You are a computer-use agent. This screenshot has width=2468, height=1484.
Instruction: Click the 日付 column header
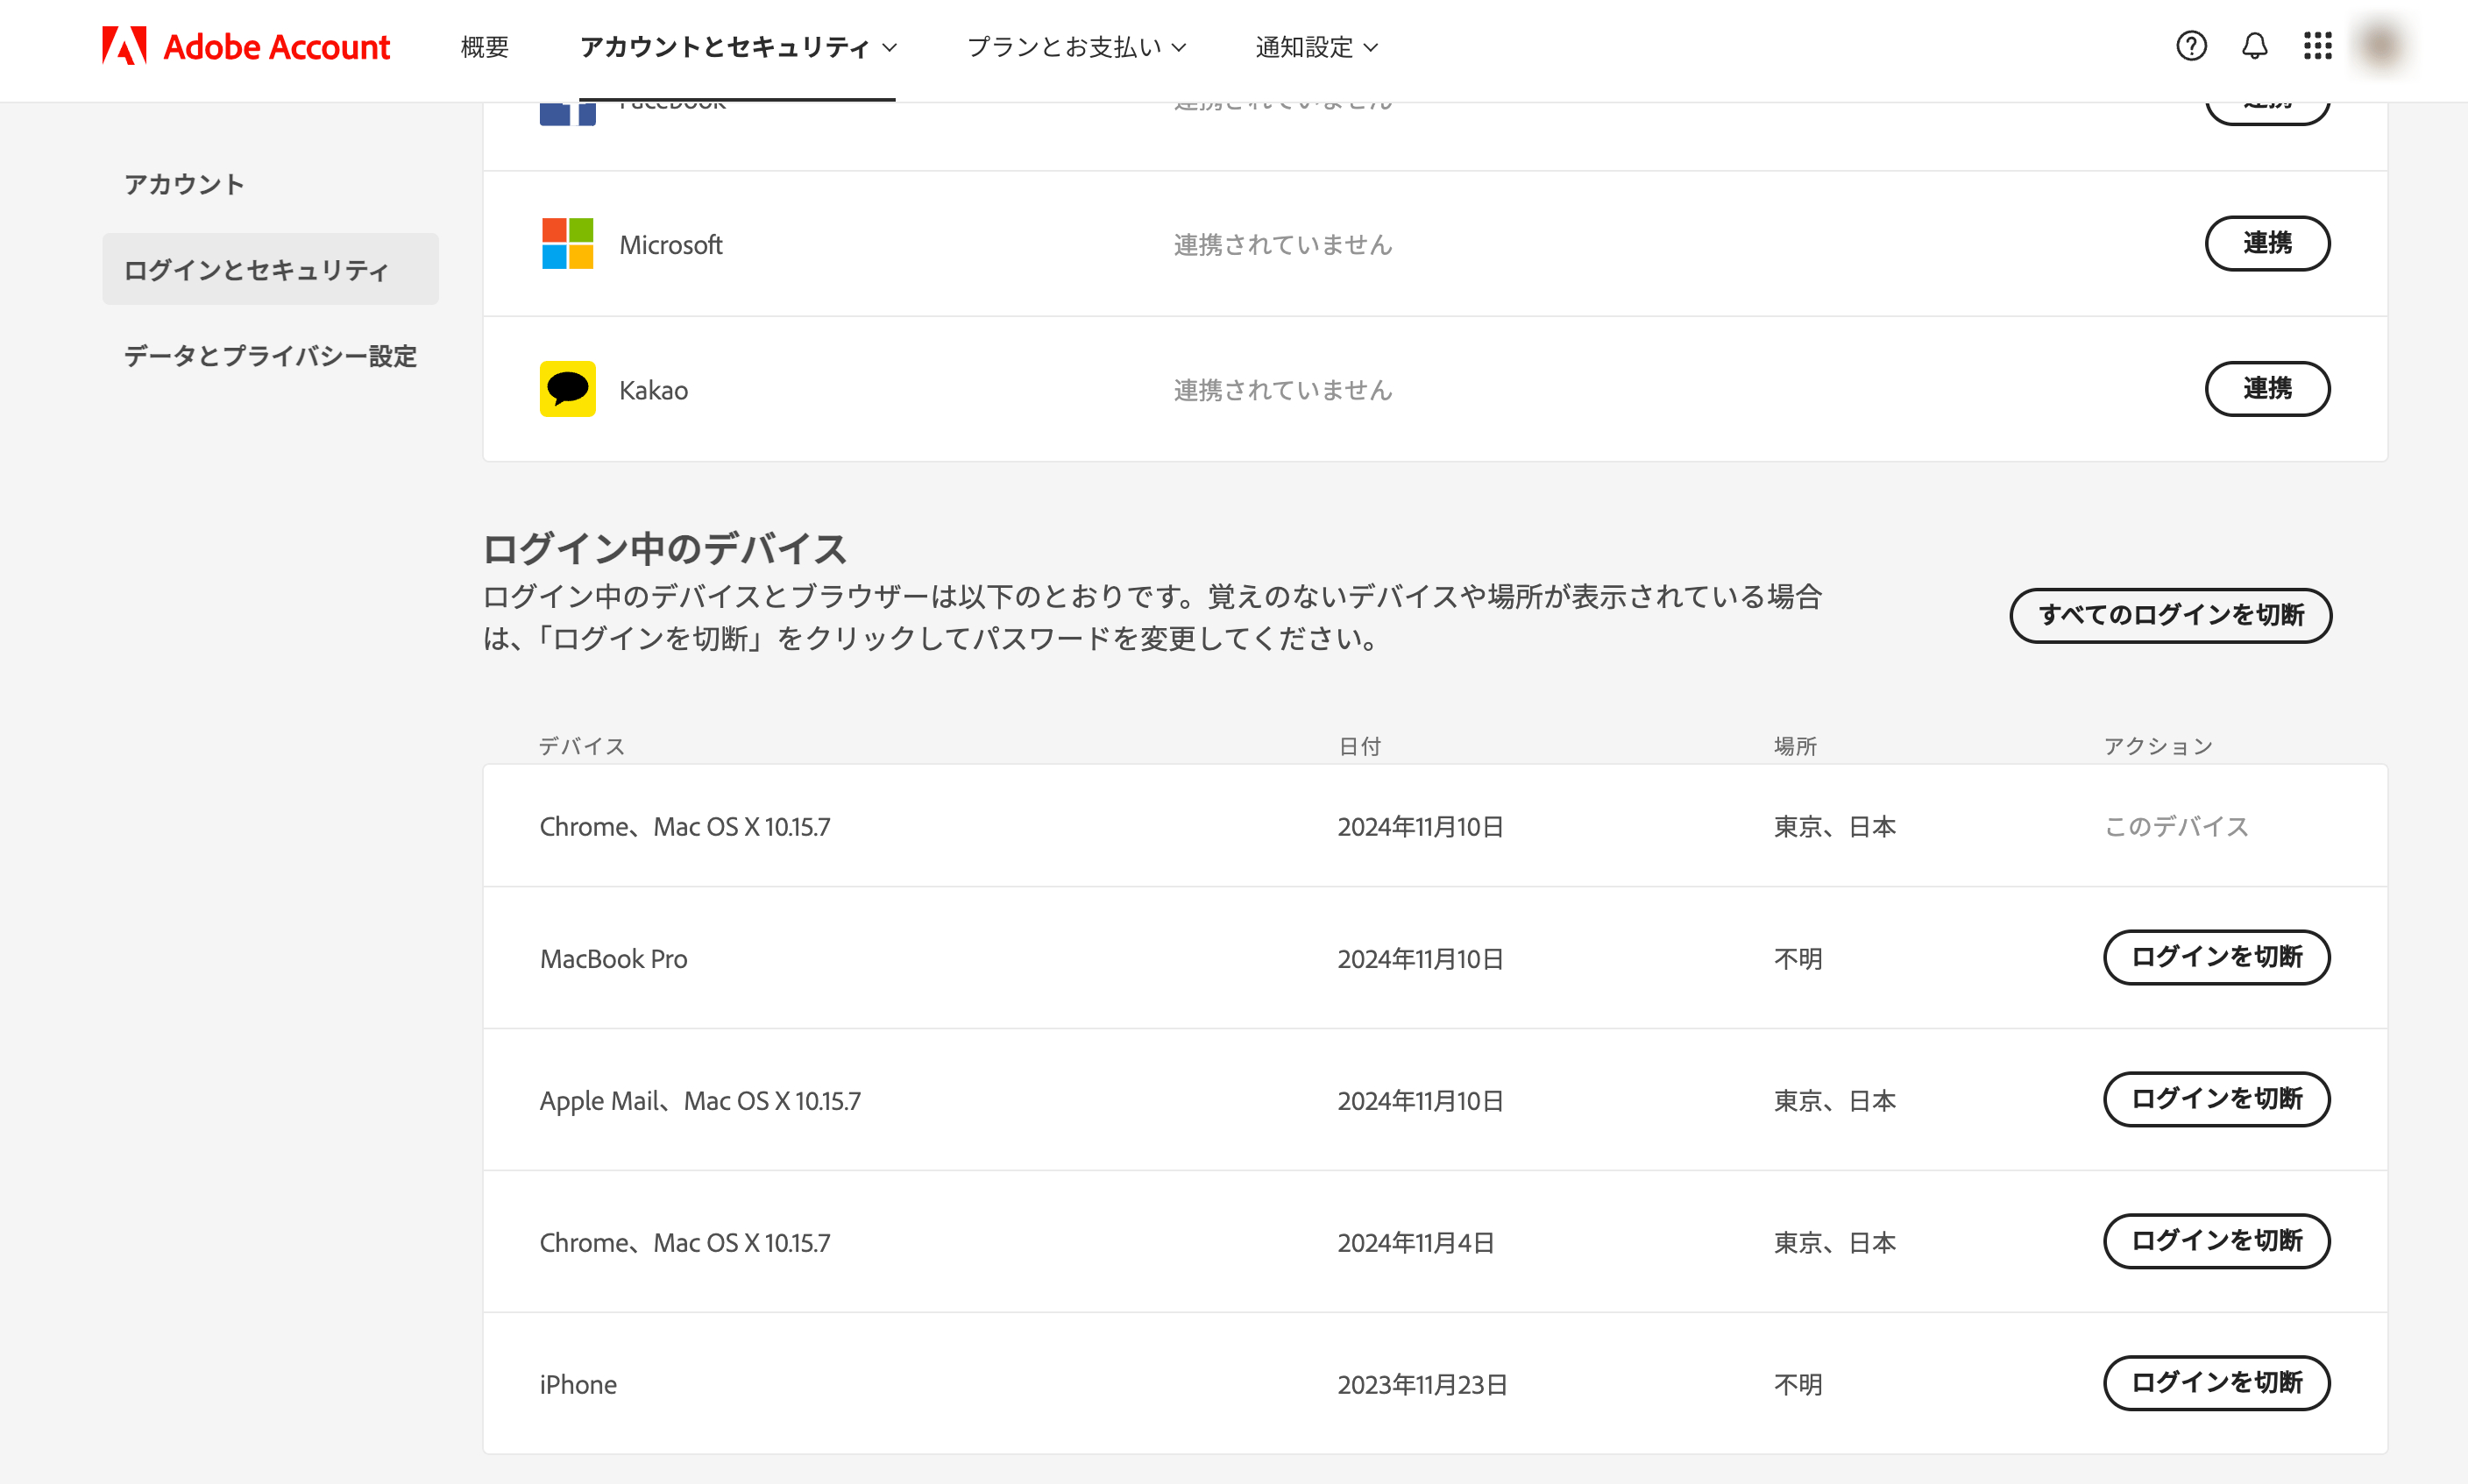coord(1359,746)
